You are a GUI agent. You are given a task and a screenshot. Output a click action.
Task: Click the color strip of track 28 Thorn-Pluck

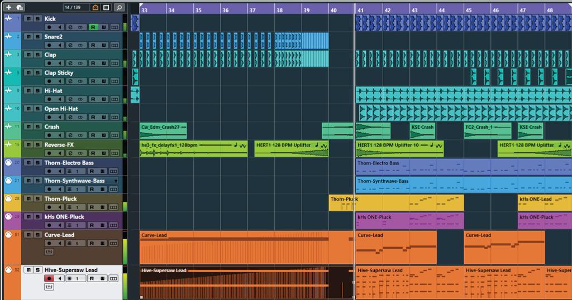(12, 203)
